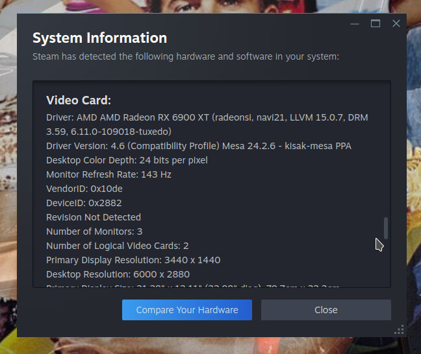Screen dimensions: 421x354
Task: Click the Compare Your Hardware button
Action: pyautogui.click(x=186, y=310)
